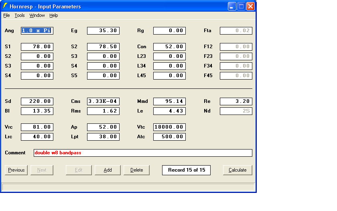This screenshot has width=337, height=211.
Task: Select the Vrc field with 81.00
Action: pyautogui.click(x=37, y=127)
